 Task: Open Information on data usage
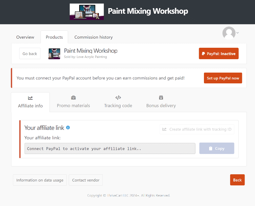(40, 180)
